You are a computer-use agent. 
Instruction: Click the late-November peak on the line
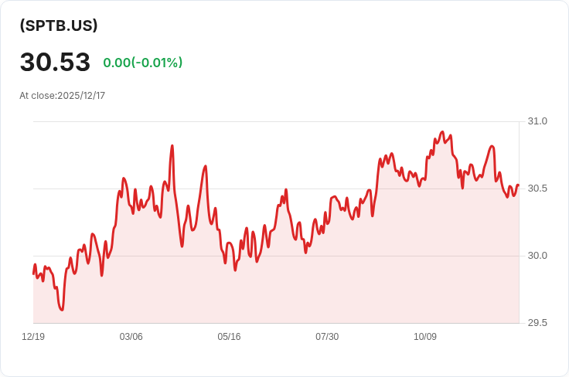(492, 147)
